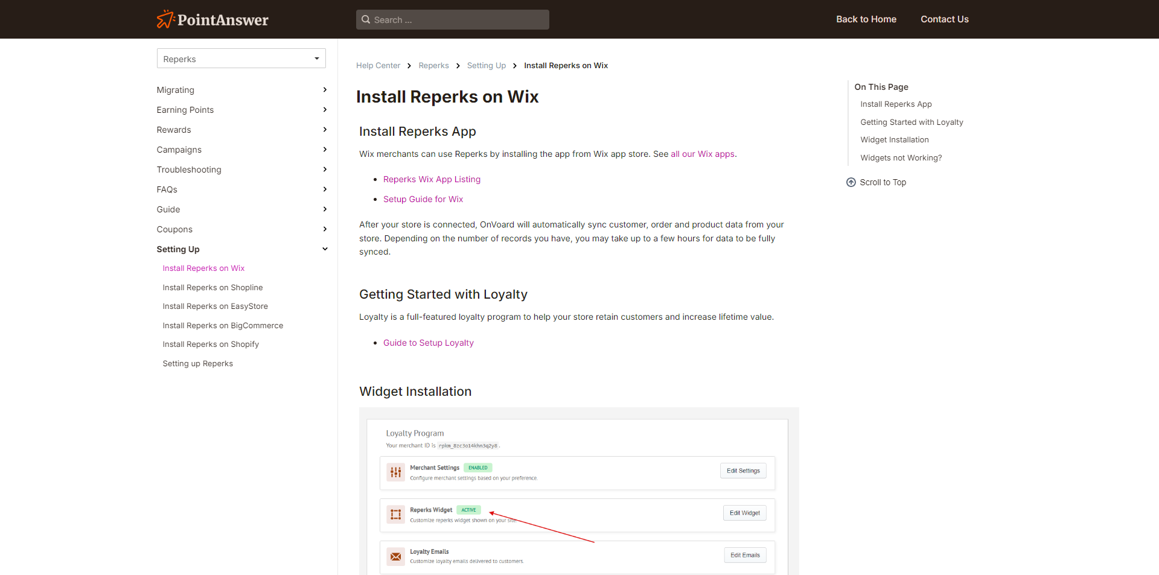Click the Merchant Settings sliders icon
The image size is (1159, 575).
click(x=395, y=472)
